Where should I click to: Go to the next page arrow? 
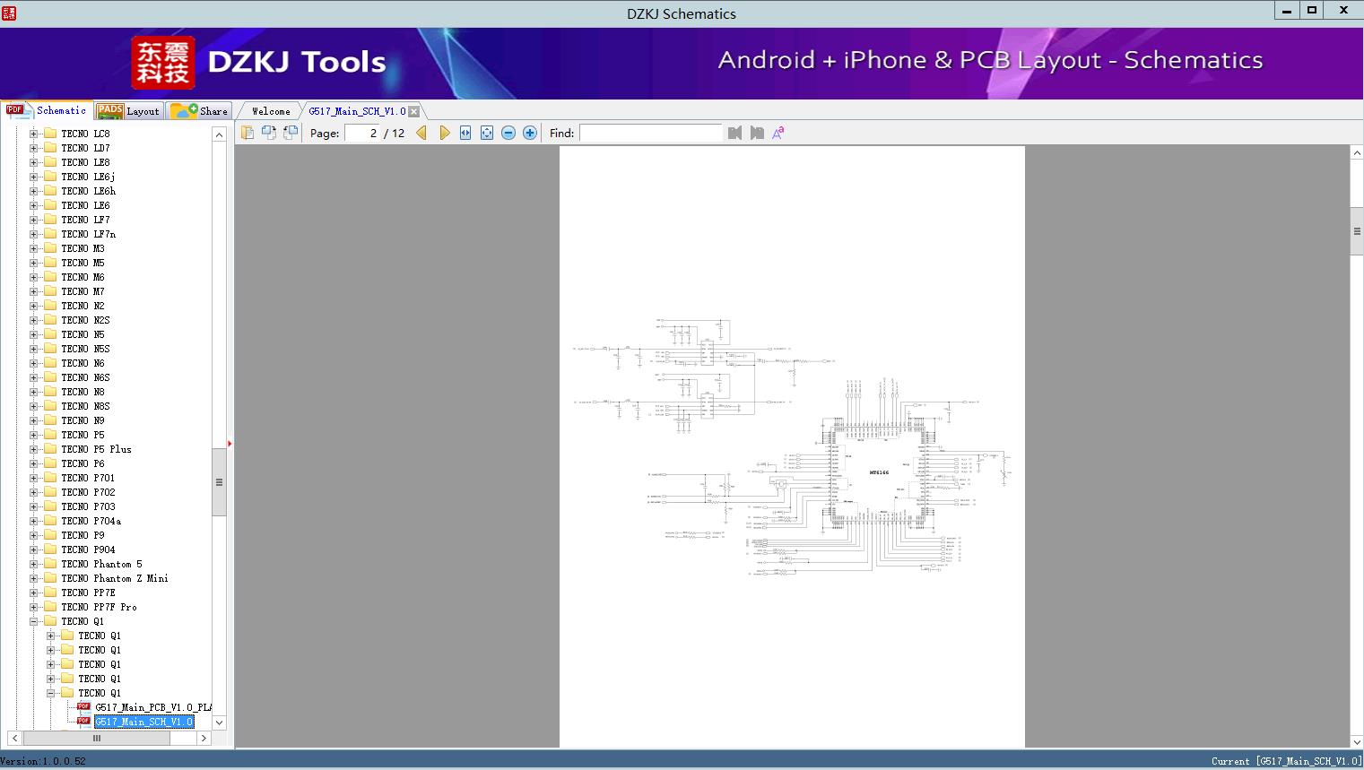point(444,133)
